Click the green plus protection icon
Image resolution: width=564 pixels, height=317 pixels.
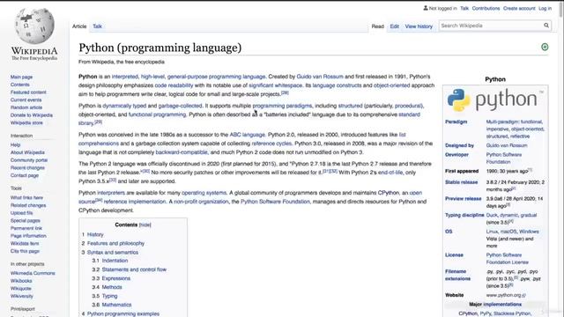(545, 47)
